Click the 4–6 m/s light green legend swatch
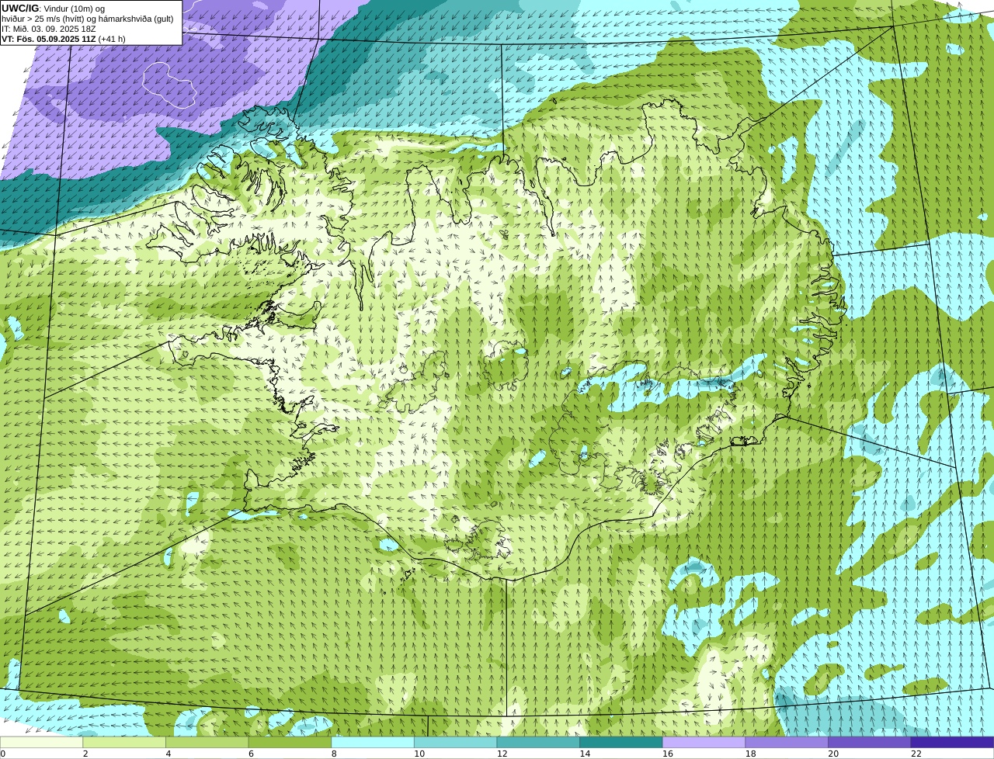Screen dimensions: 994x759 [x=207, y=743]
